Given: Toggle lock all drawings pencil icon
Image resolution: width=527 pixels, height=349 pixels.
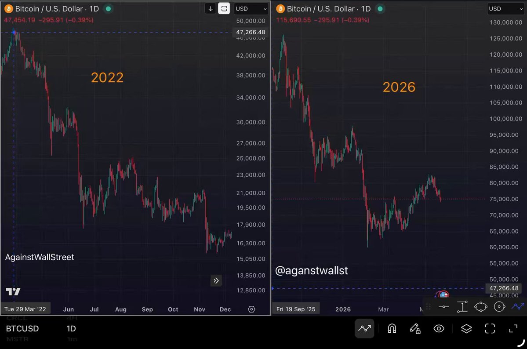Looking at the screenshot, I should click(415, 328).
